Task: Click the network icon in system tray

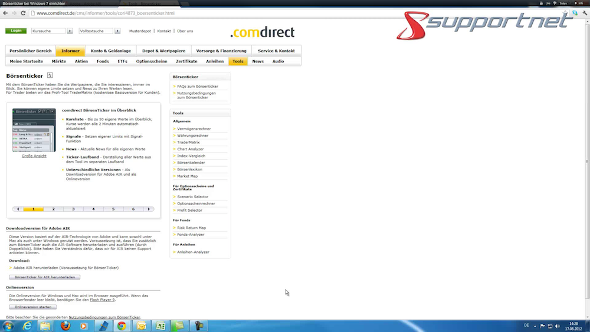Action: click(x=550, y=326)
